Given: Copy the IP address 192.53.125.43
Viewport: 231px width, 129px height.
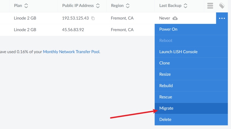Looking at the screenshot, I should (93, 18).
